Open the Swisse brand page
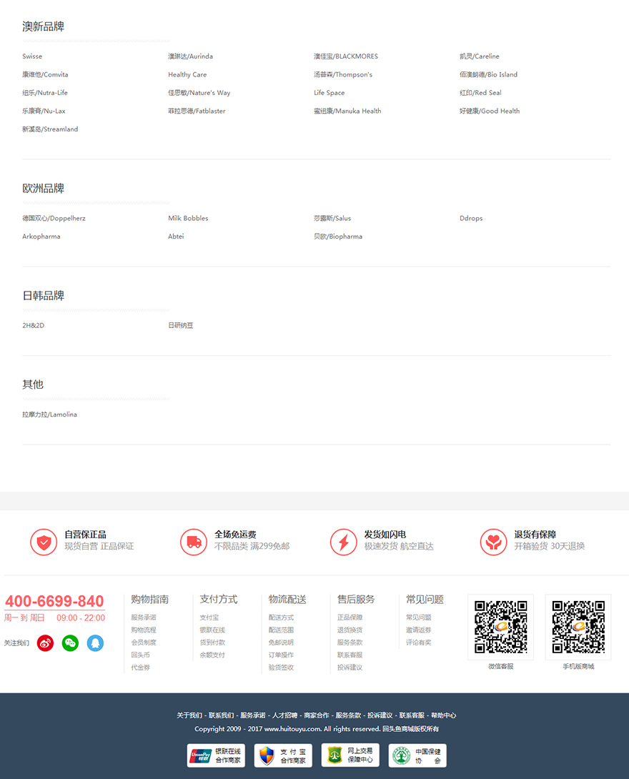629x779 pixels. 32,56
